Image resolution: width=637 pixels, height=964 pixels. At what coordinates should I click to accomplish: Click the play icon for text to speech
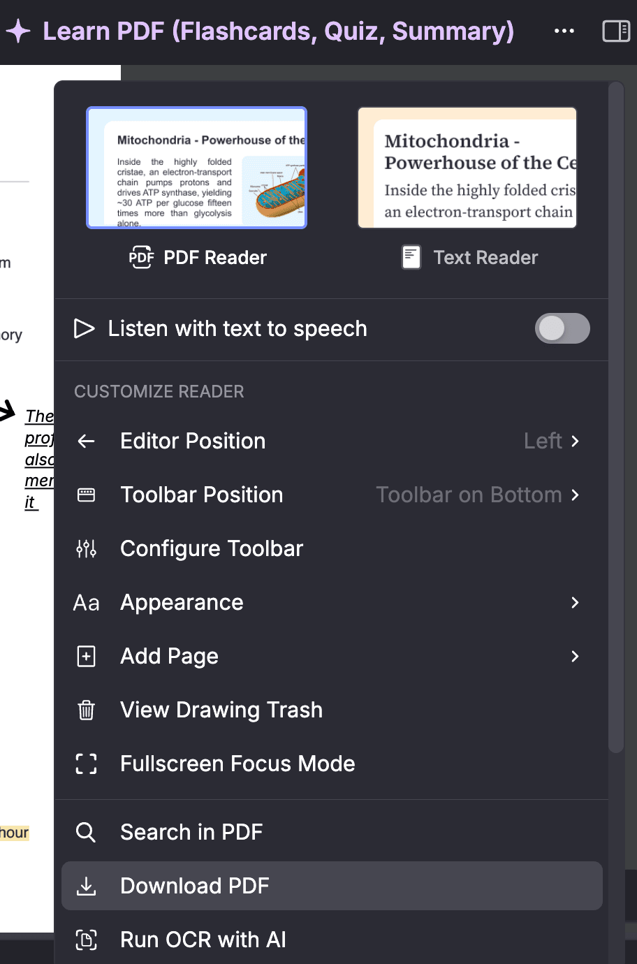tap(85, 328)
